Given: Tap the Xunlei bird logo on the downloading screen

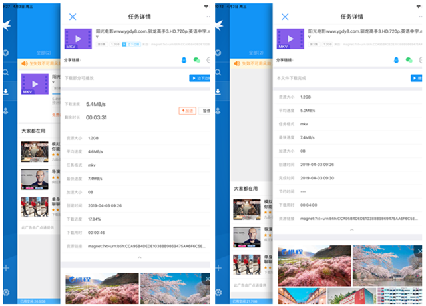Looking at the screenshot, I should 7,25.
